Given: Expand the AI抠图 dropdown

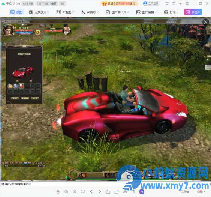Looking at the screenshot, I should point(65,12).
